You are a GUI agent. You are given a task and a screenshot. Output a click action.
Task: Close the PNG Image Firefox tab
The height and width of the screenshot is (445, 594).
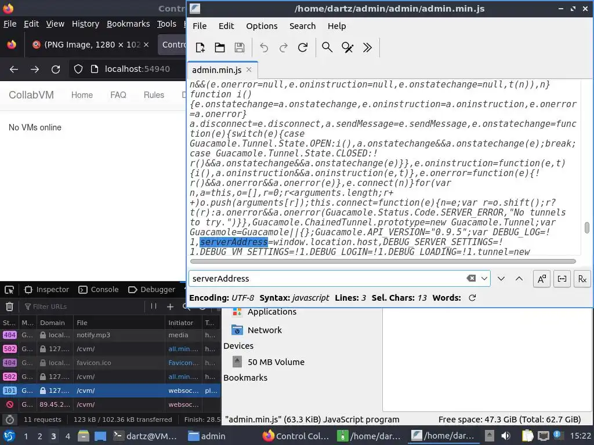pos(146,45)
